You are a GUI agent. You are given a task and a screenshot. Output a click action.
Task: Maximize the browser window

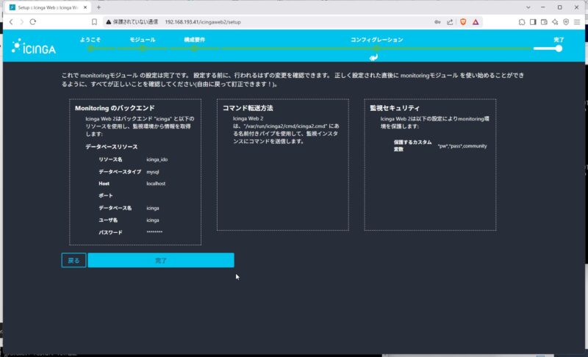point(559,7)
